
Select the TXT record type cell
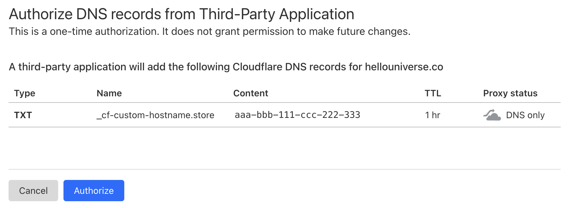pos(23,115)
